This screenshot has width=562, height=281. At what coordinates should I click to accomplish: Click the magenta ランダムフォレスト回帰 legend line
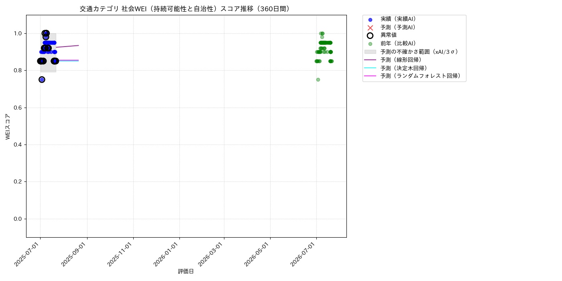[x=370, y=76]
